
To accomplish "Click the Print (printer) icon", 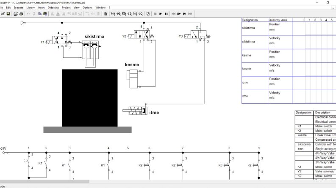I will 21,13.
